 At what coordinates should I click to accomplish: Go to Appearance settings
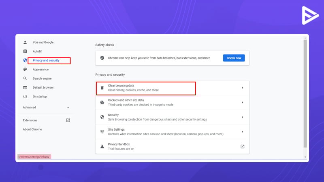40,69
